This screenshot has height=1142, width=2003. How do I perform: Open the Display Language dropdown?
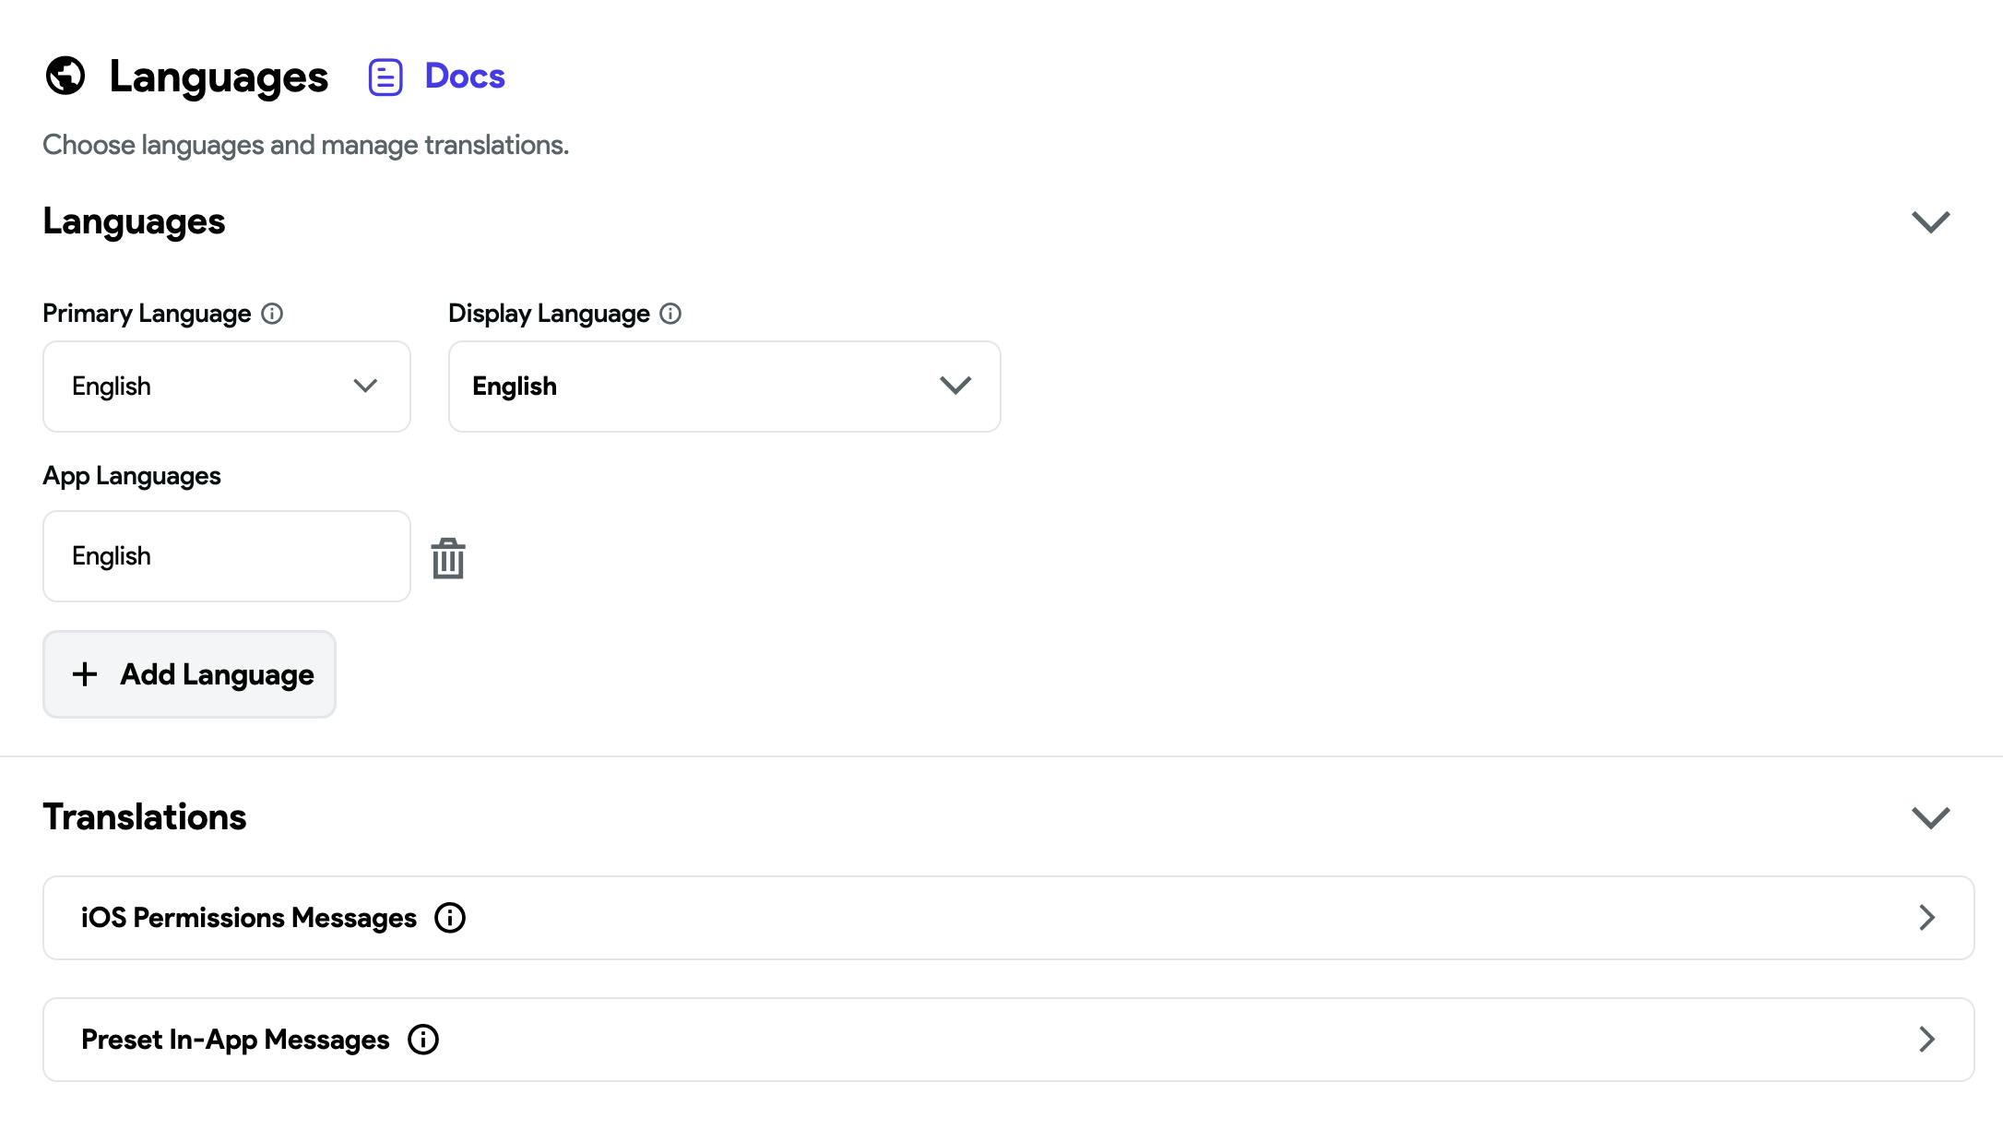(x=724, y=387)
